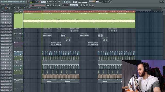The image size is (165, 92).
Task: Open the EDIT menu
Action: coord(4,2)
